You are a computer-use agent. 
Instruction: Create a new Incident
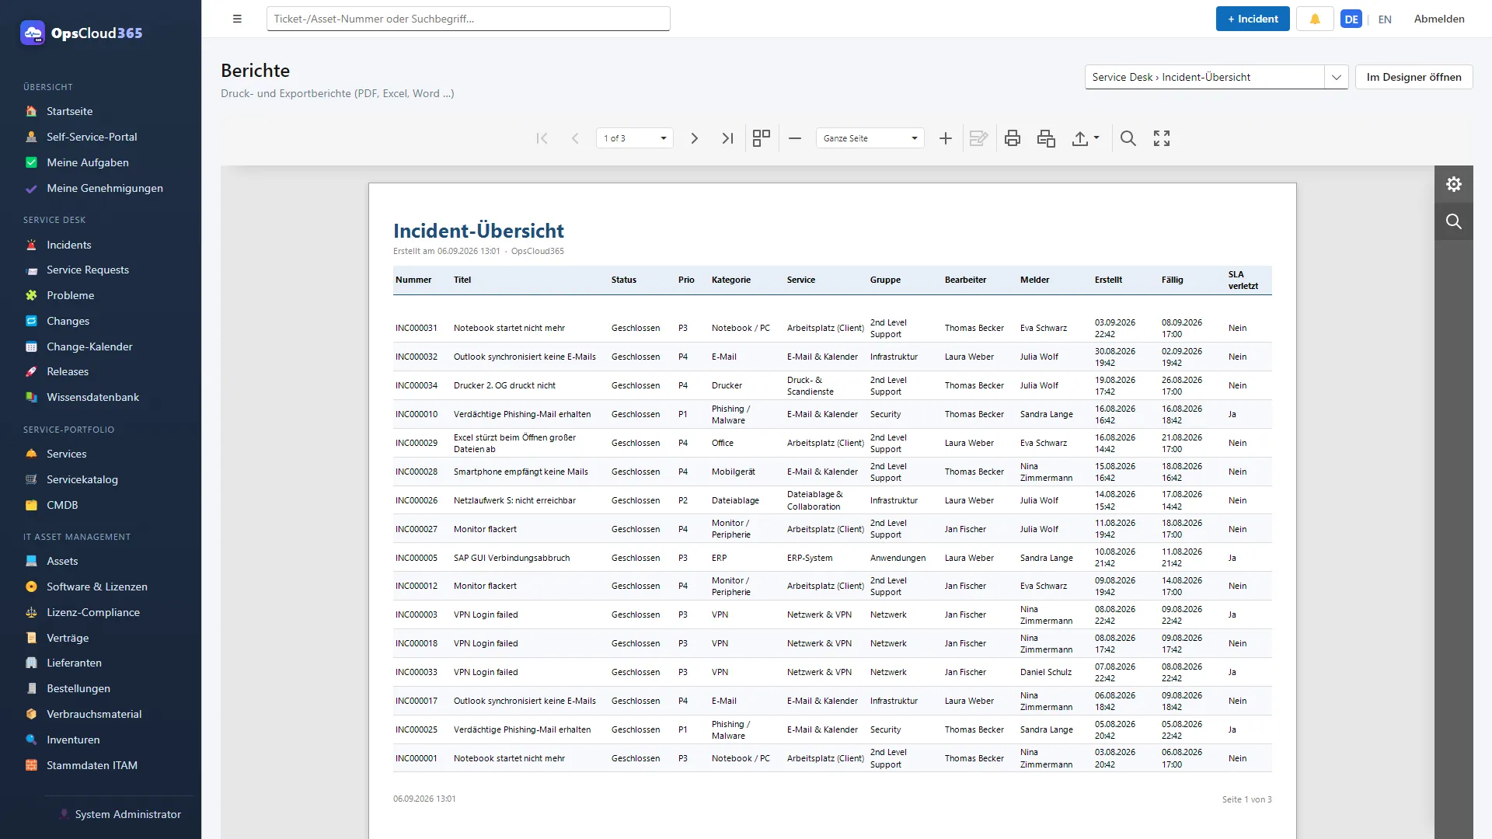coord(1253,19)
